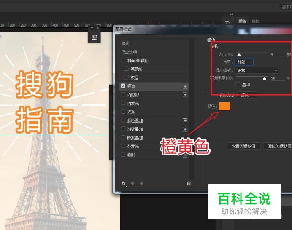292x230 pixels.
Task: Click the 大小 value field showing 9
Action: point(278,55)
